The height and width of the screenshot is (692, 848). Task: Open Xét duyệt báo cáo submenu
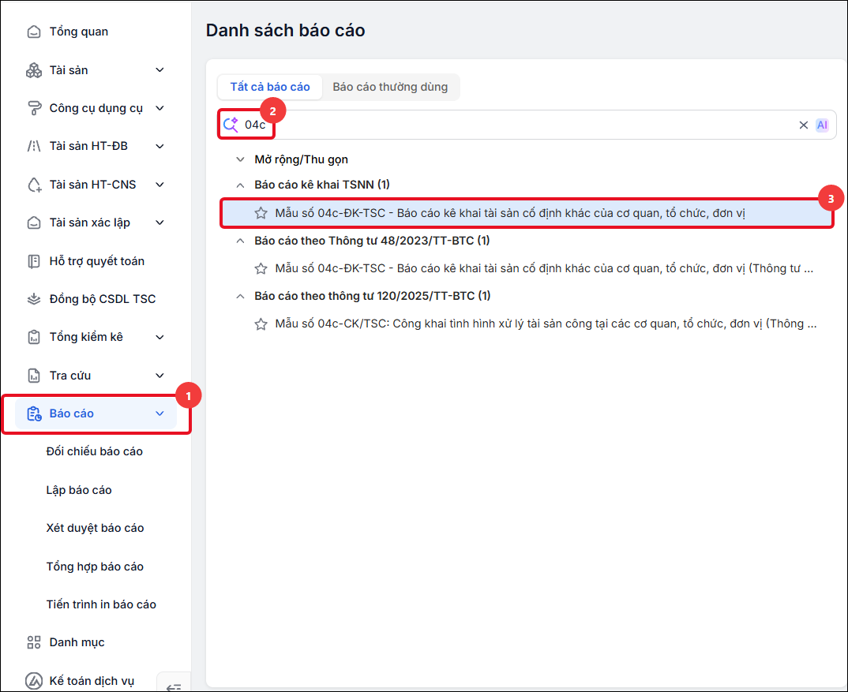point(96,528)
